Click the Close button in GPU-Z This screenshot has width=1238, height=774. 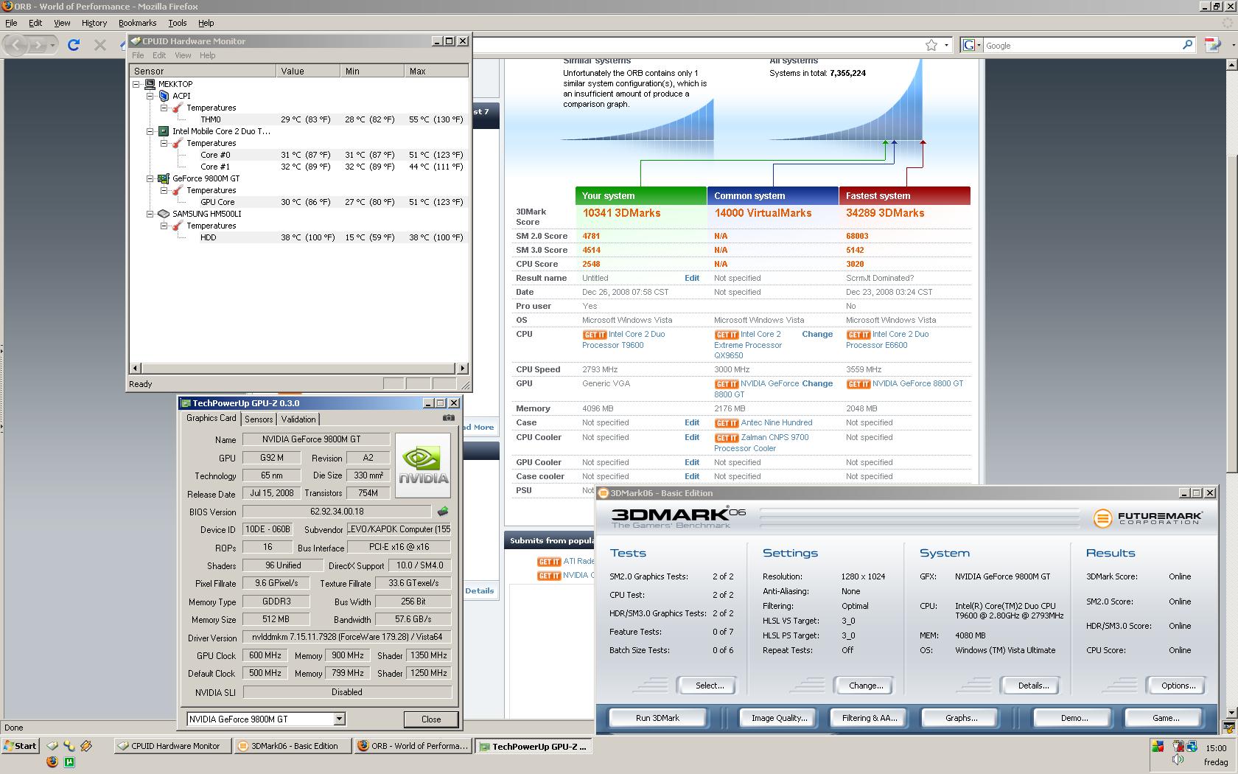tap(431, 719)
